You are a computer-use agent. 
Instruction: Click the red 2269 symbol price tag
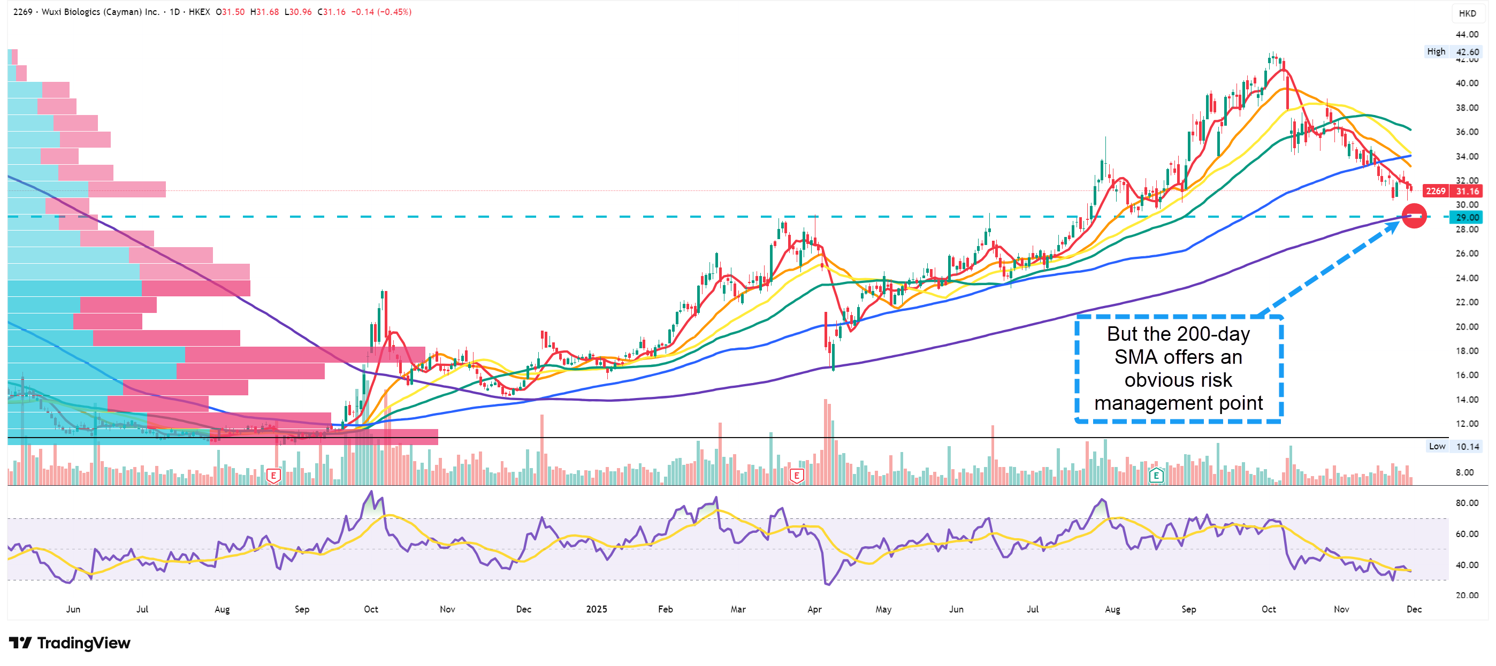click(x=1436, y=191)
